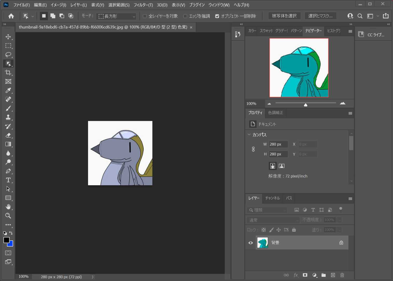Enable エッジを強調 checkbox
Image resolution: width=393 pixels, height=281 pixels.
pos(185,16)
